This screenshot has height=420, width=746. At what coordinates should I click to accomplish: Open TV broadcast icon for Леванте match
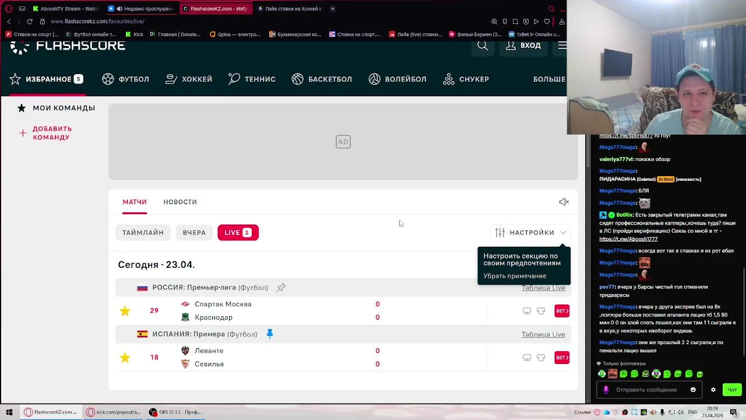coord(527,358)
